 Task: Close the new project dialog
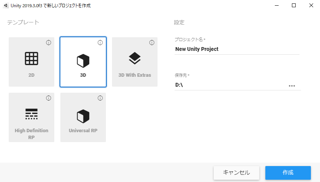point(311,6)
